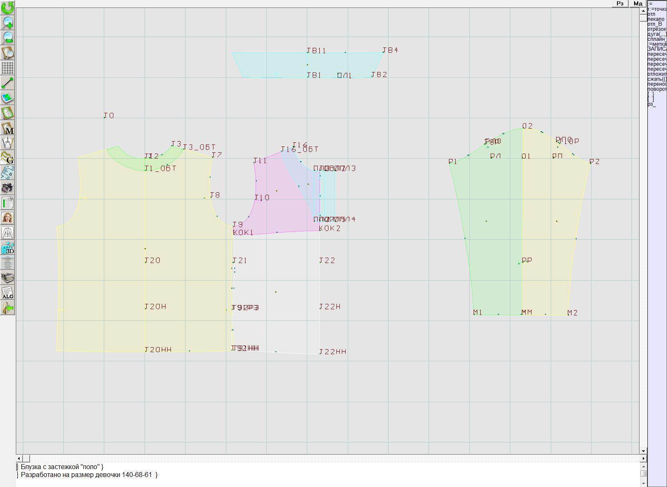This screenshot has width=667, height=487.
Task: Click the exit door icon
Action: [x=8, y=308]
